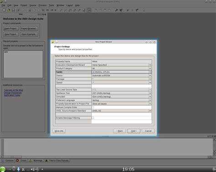216x172 pixels.
Task: Click the blue microphone-like taskbar icon
Action: (x=19, y=169)
